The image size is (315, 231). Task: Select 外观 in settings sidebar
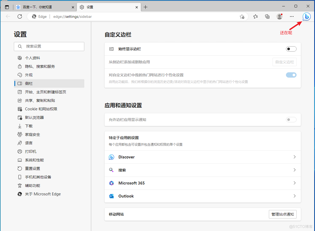pos(29,75)
